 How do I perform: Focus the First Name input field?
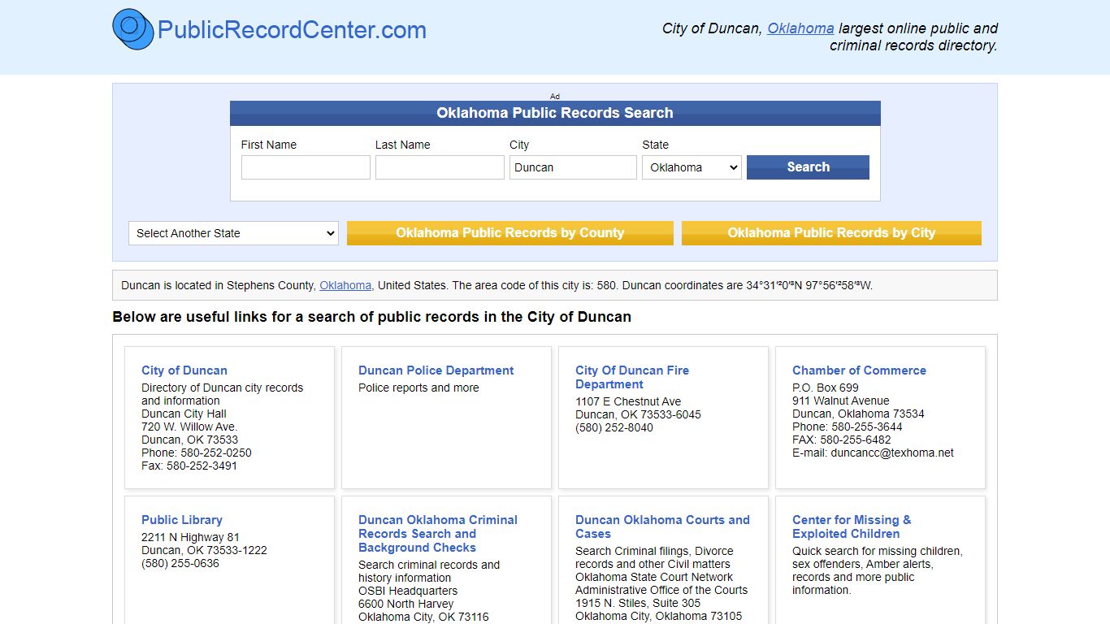pos(306,167)
